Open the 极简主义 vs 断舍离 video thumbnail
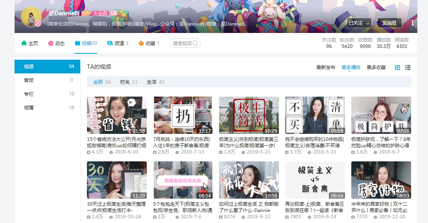This screenshot has width=428, height=223. coord(315,180)
